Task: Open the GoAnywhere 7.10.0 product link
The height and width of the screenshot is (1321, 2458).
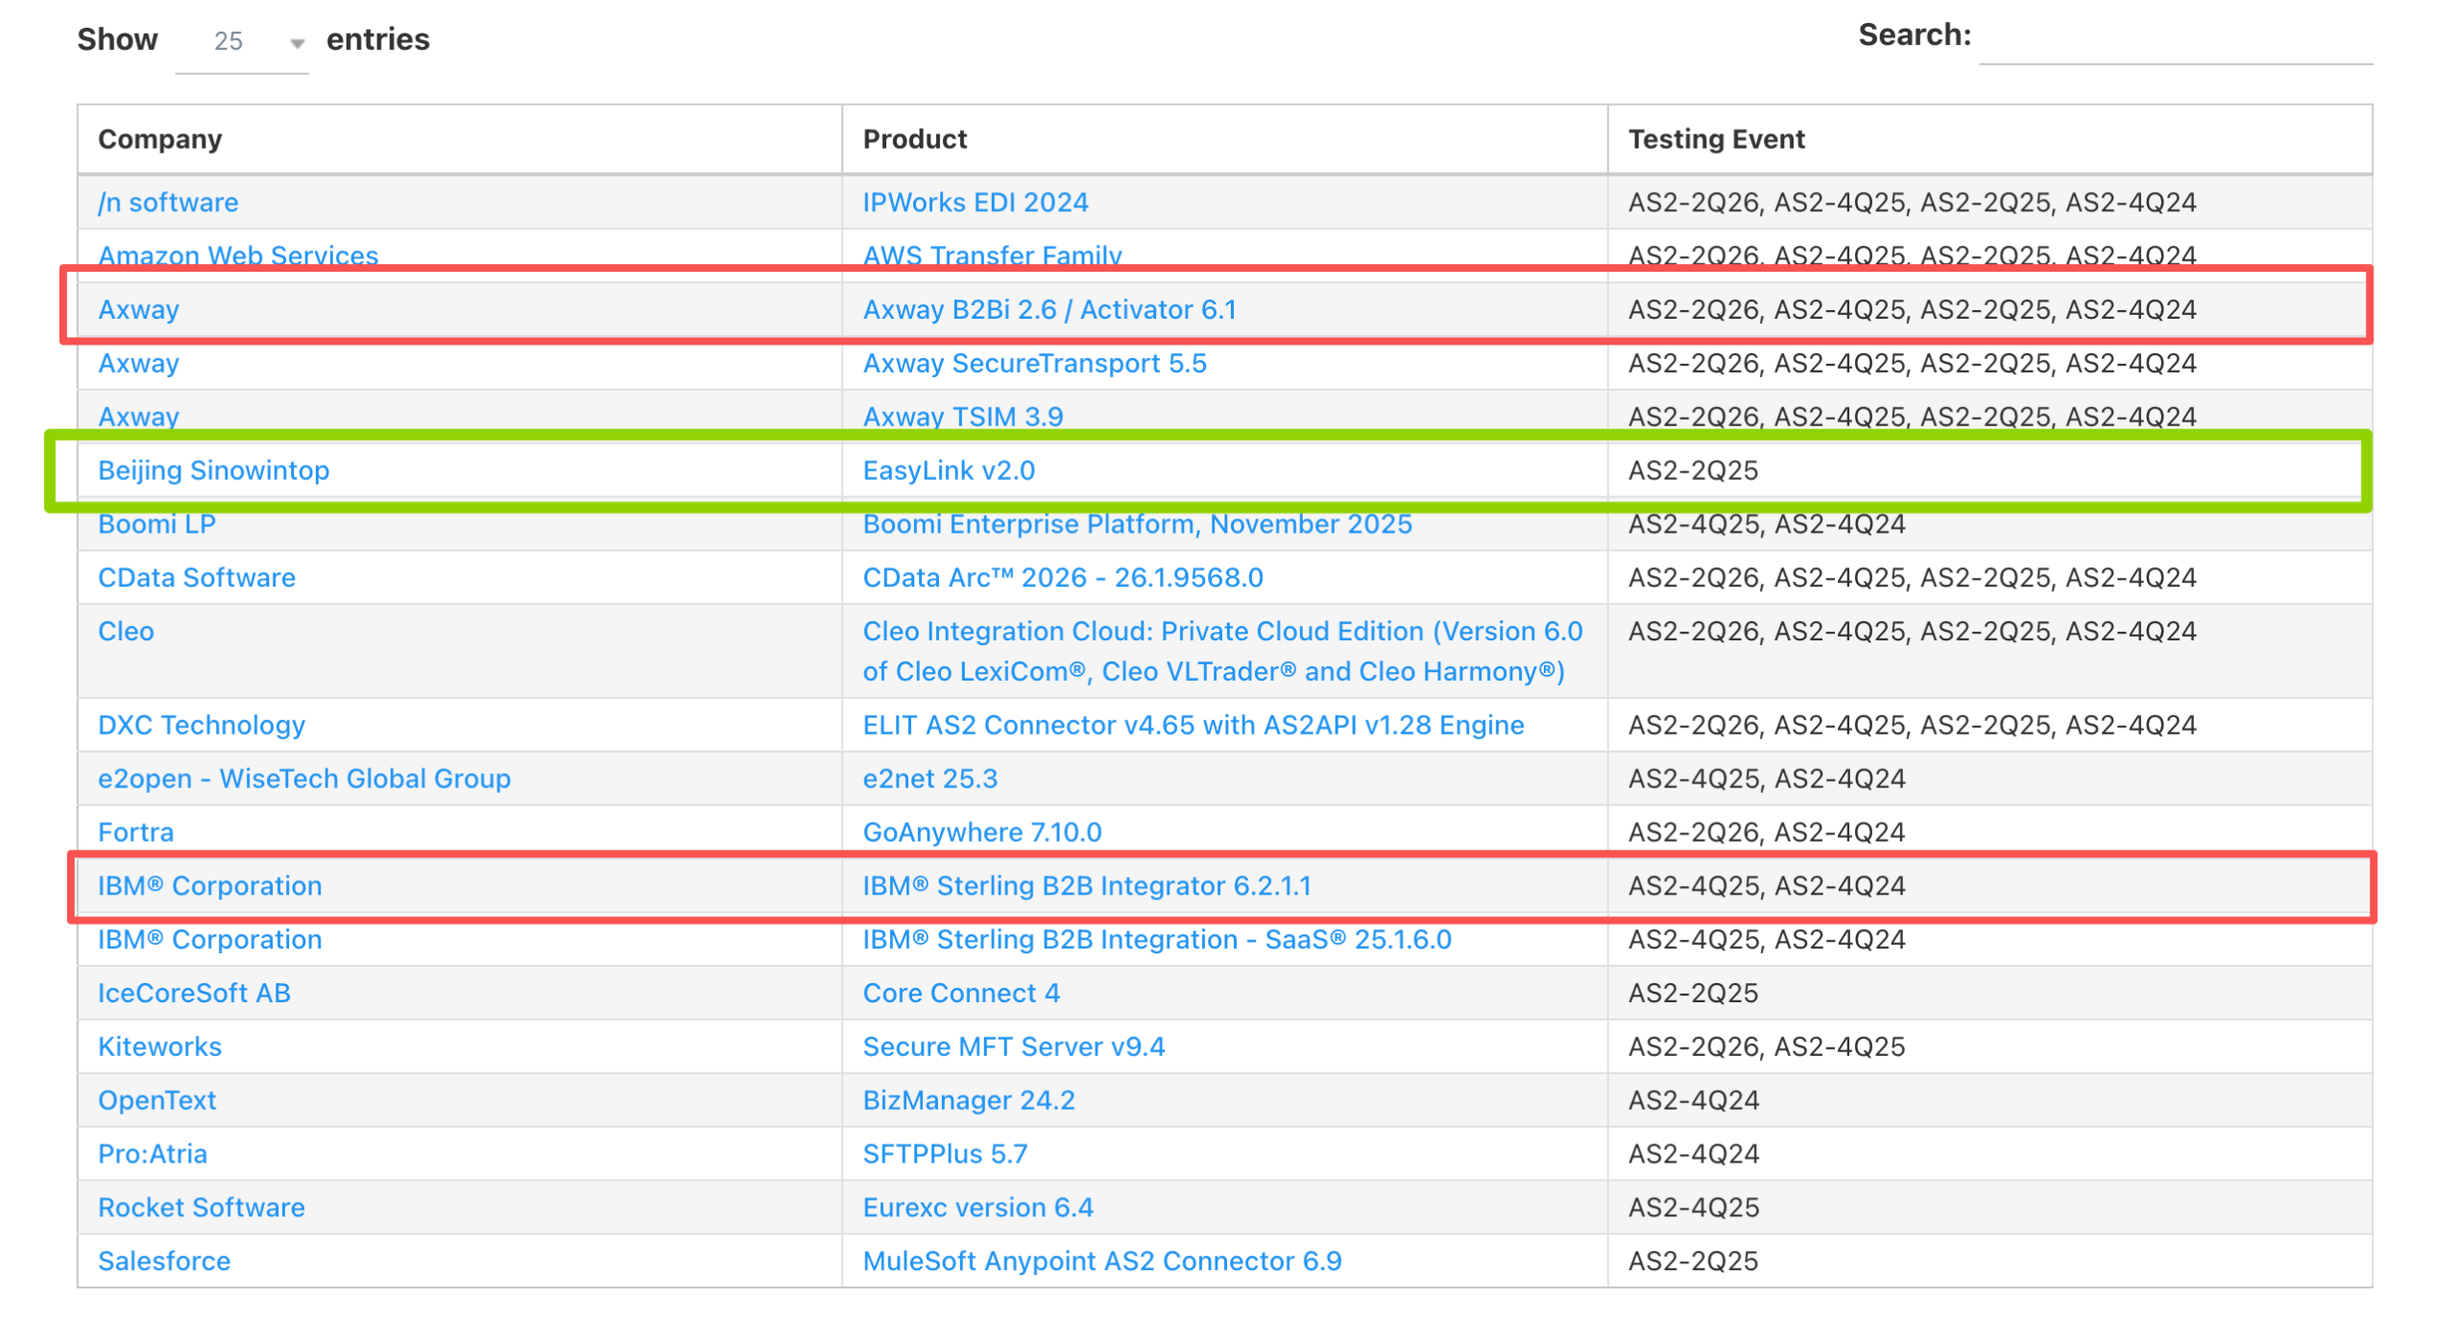Action: pos(982,833)
